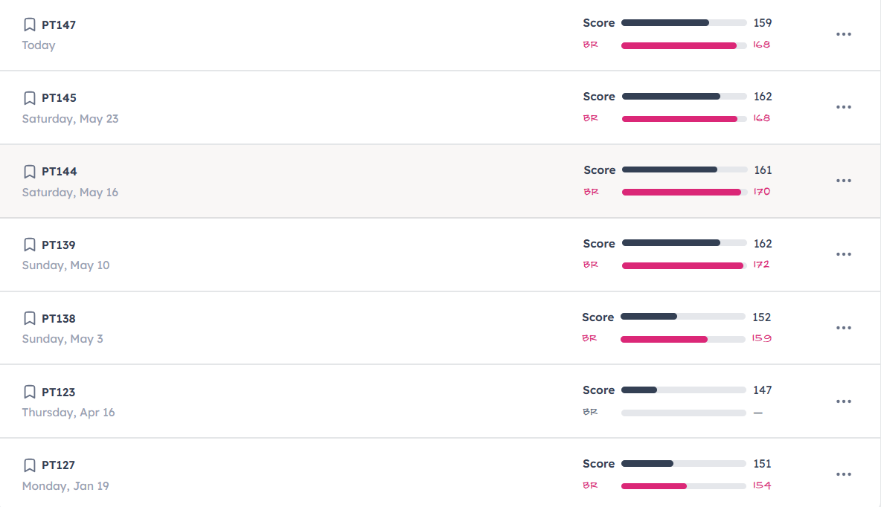Screen dimensions: 881x507
Task: Open the PT123 row ellipsis menu
Action: tap(843, 401)
